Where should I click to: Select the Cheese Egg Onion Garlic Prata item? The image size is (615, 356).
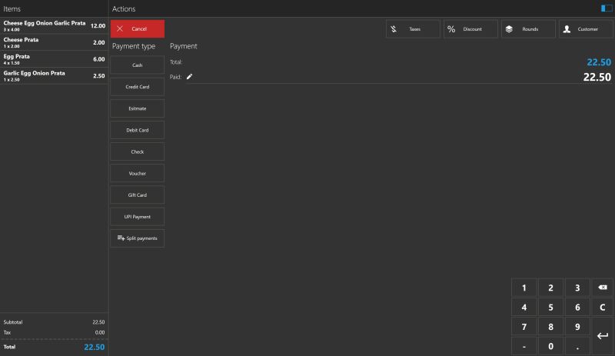[x=54, y=26]
